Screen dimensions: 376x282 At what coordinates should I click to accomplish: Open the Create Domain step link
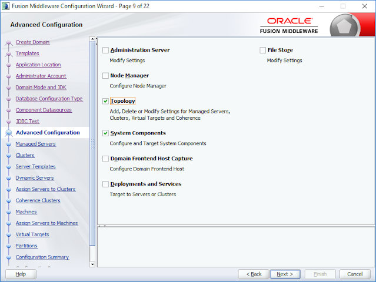point(32,42)
